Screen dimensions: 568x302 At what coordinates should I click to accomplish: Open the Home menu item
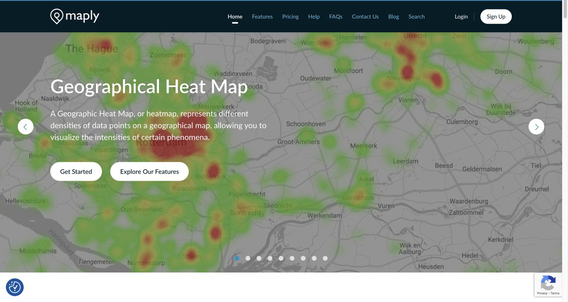click(235, 17)
